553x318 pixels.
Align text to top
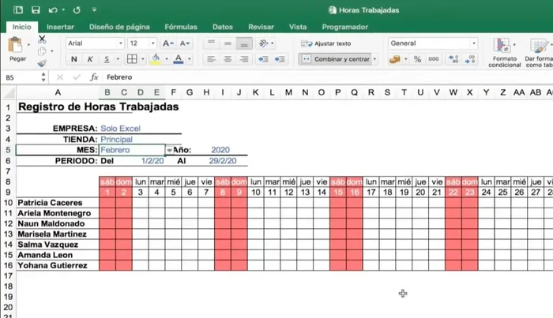211,43
